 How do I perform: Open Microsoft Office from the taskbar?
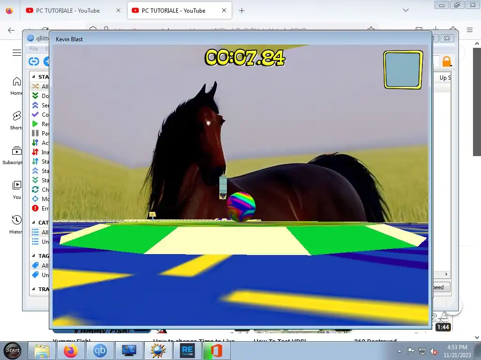[x=217, y=351]
